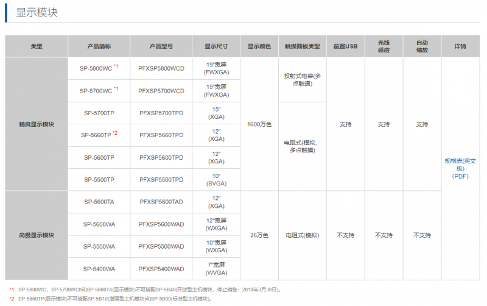Click the 15"宽屏 (FWXGA) size cell
The image size is (487, 306).
click(216, 91)
